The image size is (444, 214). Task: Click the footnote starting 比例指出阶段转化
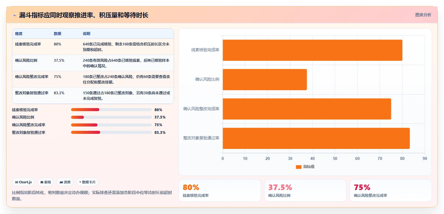point(92,196)
